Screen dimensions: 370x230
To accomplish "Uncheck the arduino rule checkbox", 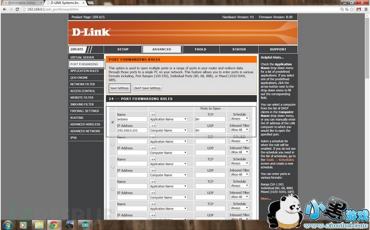I will [113, 122].
